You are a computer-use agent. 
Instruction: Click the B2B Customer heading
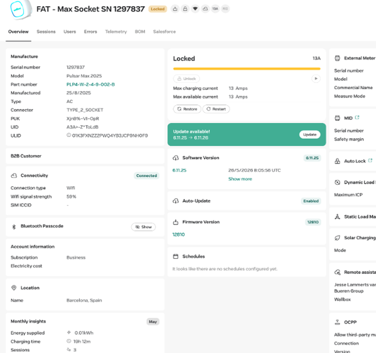click(26, 156)
